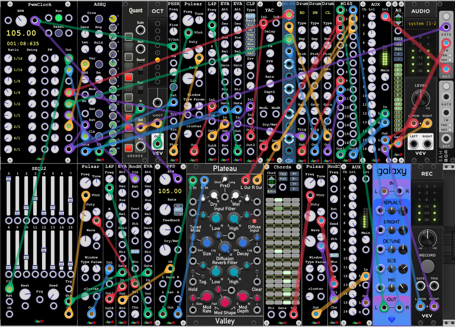The height and width of the screenshot is (327, 455).
Task: Select the Exp clip type on CLP
Action: 250,35
